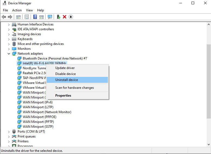Expand the Print queues node
The width and height of the screenshot is (211, 154).
coord(9,137)
